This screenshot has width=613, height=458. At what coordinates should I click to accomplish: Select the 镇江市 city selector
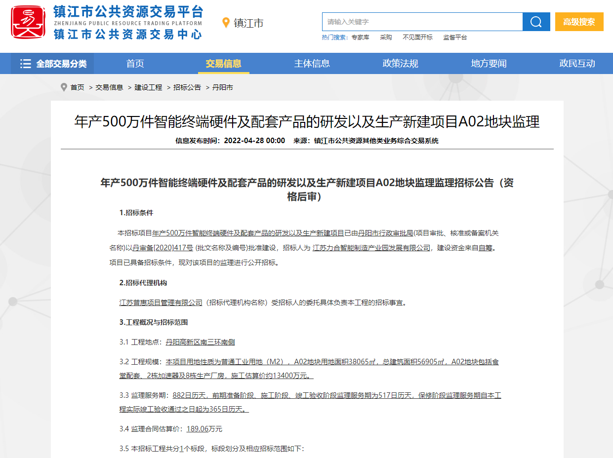(248, 23)
